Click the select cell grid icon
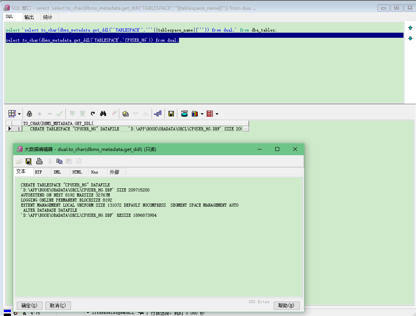 (12, 114)
